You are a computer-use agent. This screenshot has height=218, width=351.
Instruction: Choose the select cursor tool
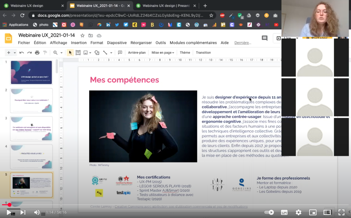tap(70, 53)
